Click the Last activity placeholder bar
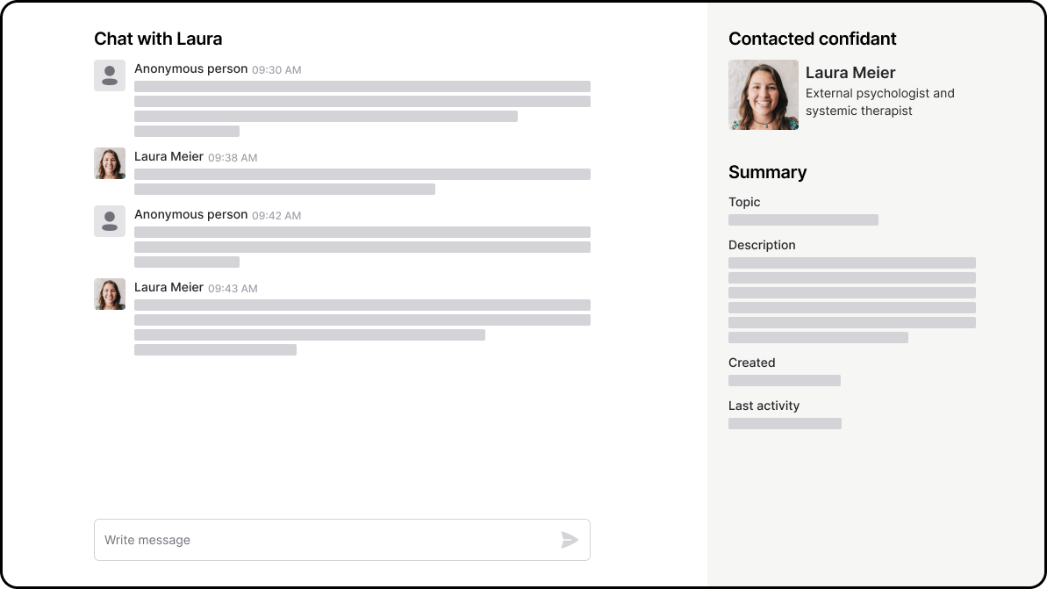The width and height of the screenshot is (1047, 589). pyautogui.click(x=784, y=423)
